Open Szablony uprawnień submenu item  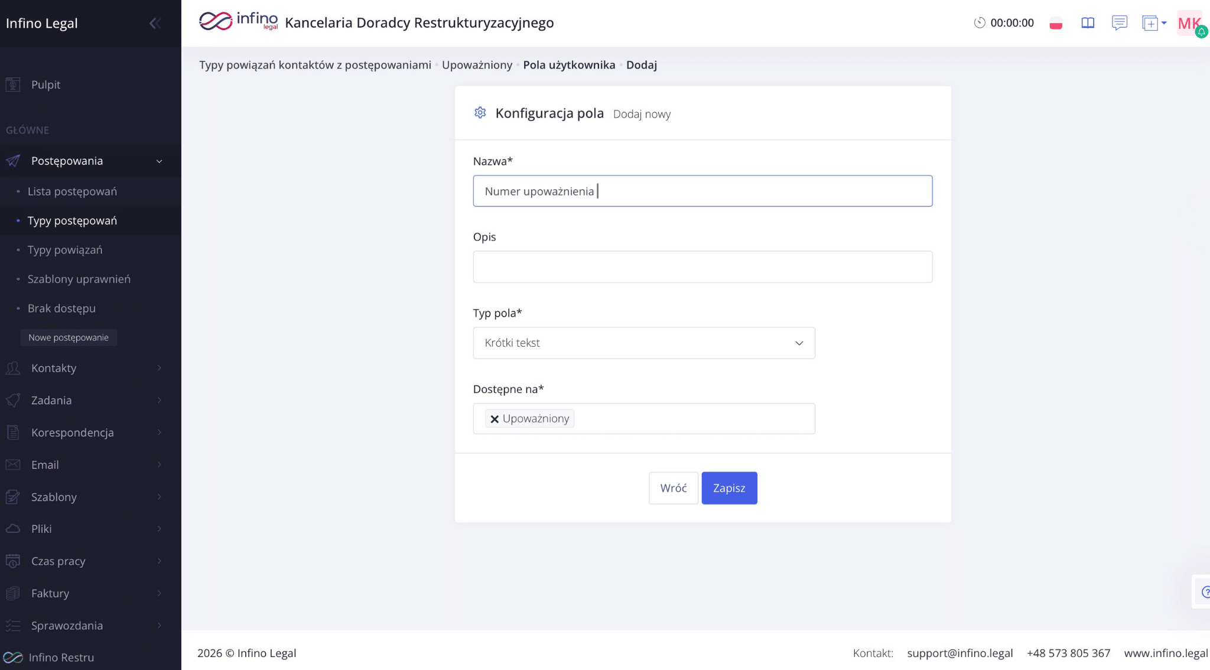click(79, 279)
